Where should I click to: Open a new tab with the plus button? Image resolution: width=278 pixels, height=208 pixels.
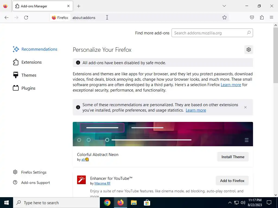(x=79, y=6)
